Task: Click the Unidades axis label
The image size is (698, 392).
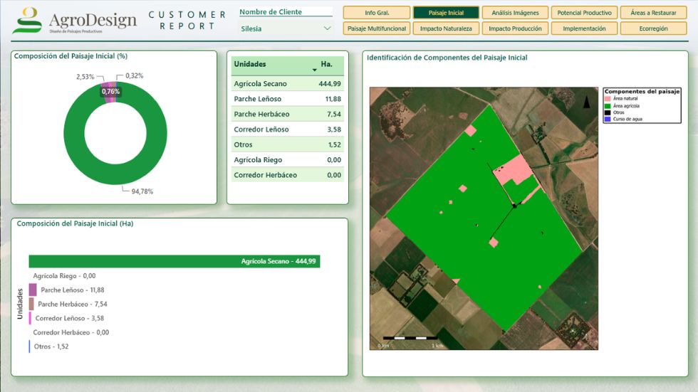Action: [x=20, y=304]
